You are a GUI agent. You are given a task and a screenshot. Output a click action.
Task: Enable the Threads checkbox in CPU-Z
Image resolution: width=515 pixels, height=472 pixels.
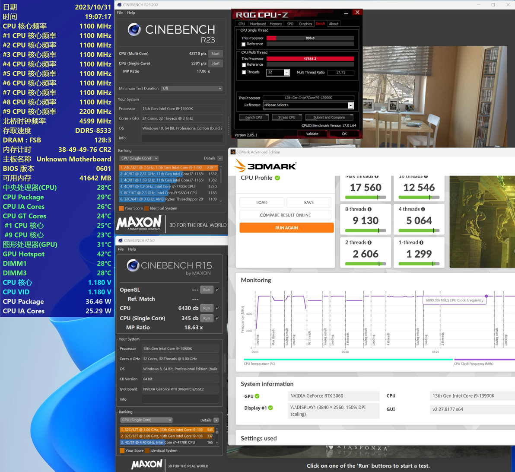244,72
